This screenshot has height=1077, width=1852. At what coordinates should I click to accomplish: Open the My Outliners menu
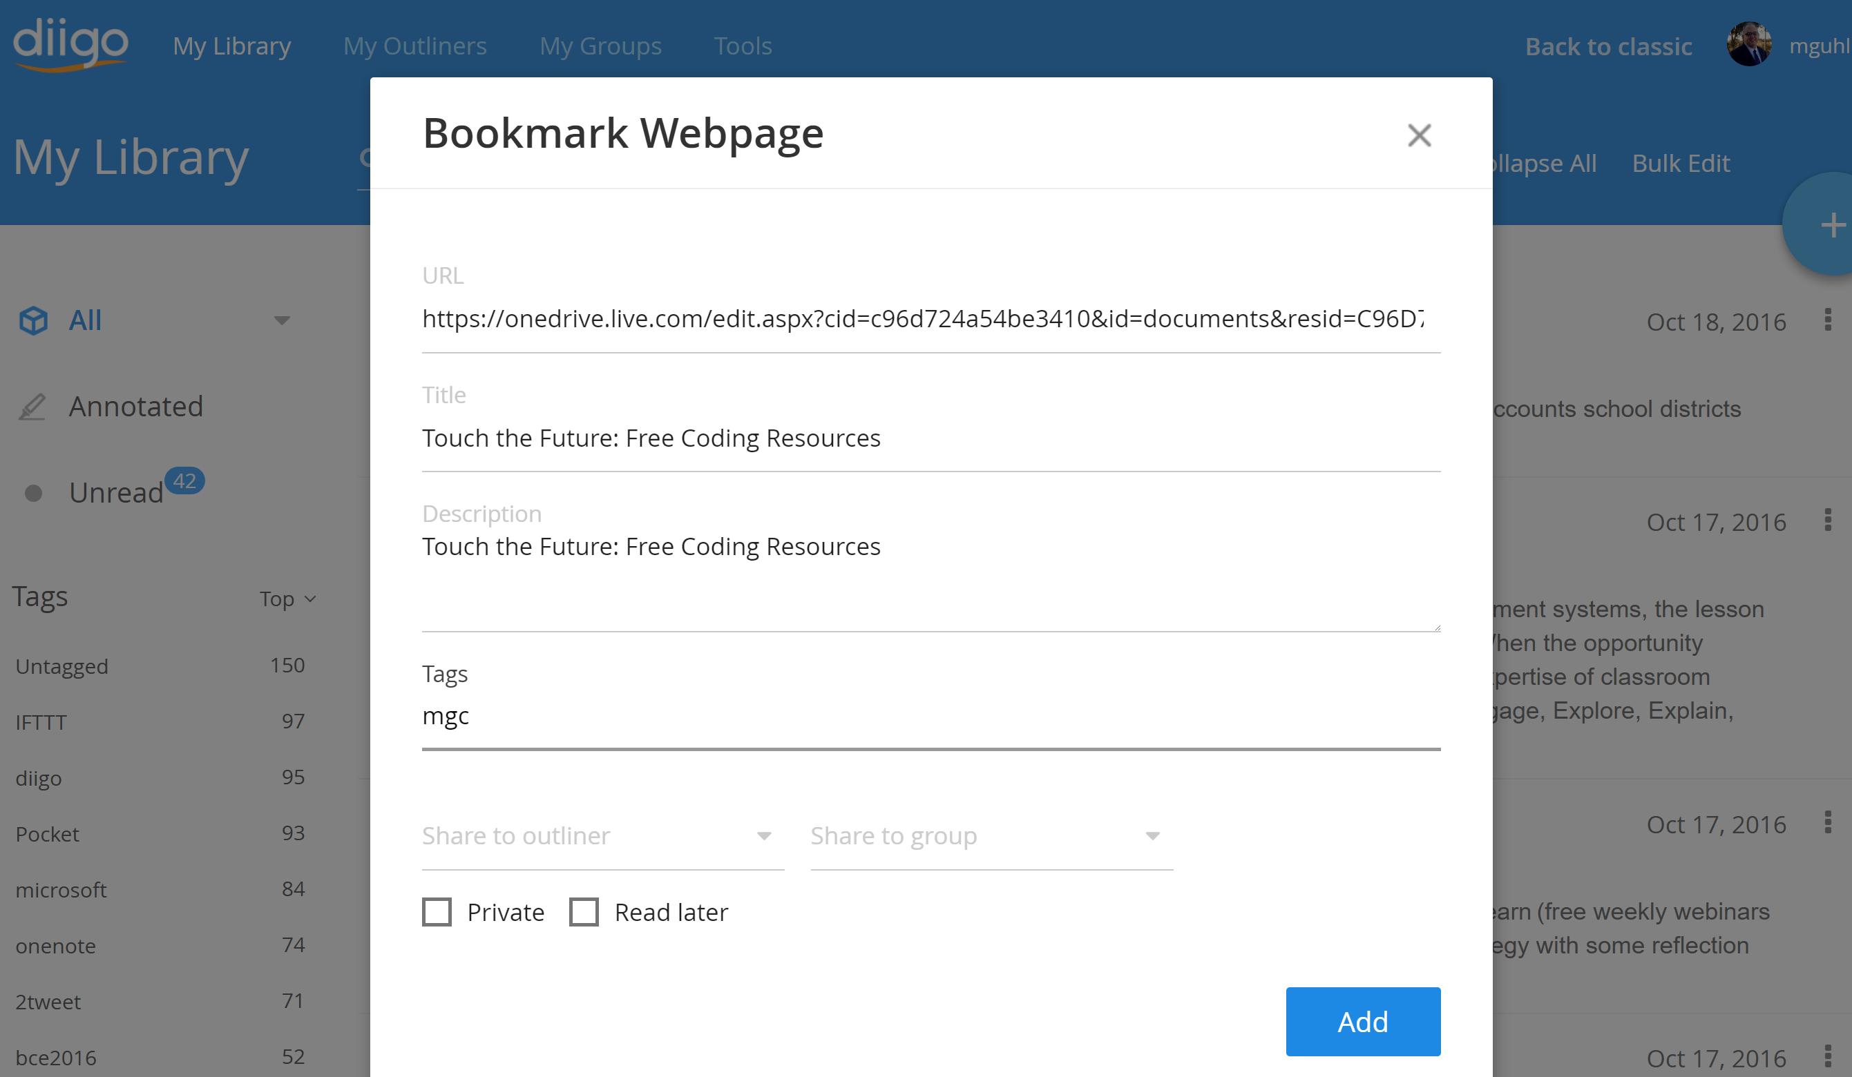[415, 46]
